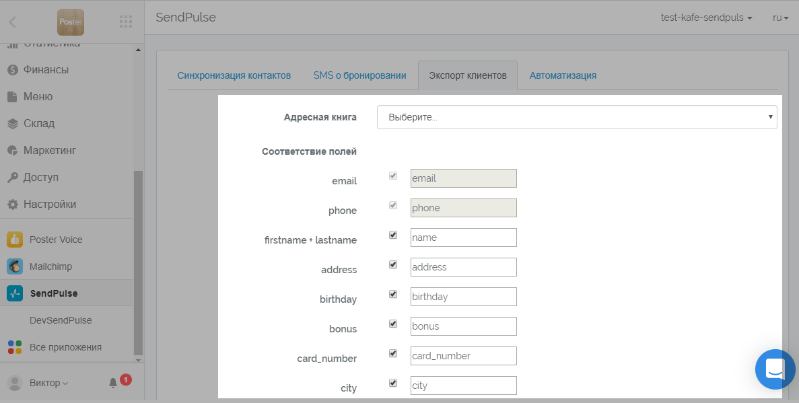The image size is (799, 403).
Task: Click the bonus mapping input field
Action: pyautogui.click(x=463, y=326)
